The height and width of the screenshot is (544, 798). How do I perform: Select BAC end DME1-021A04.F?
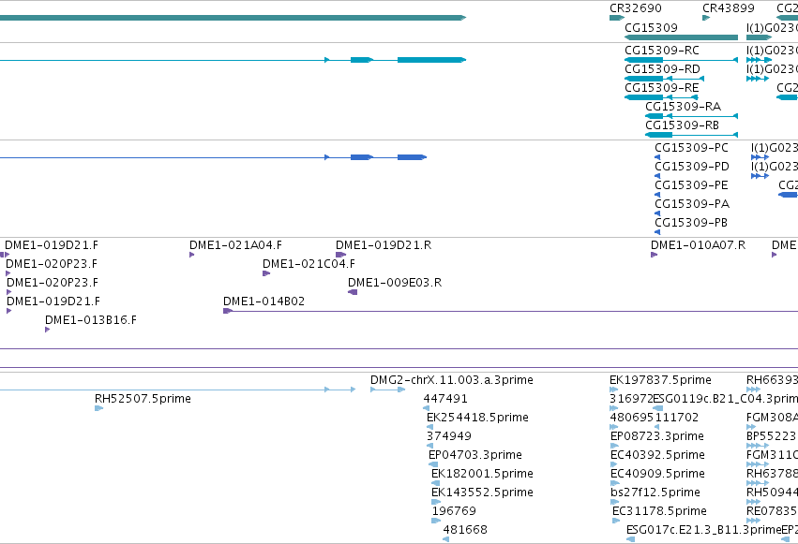pos(235,245)
